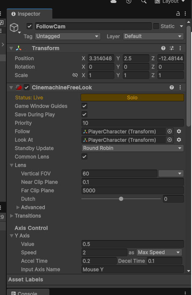Open Standby Update Round Robin dropdown
This screenshot has width=192, height=295.
(133, 148)
